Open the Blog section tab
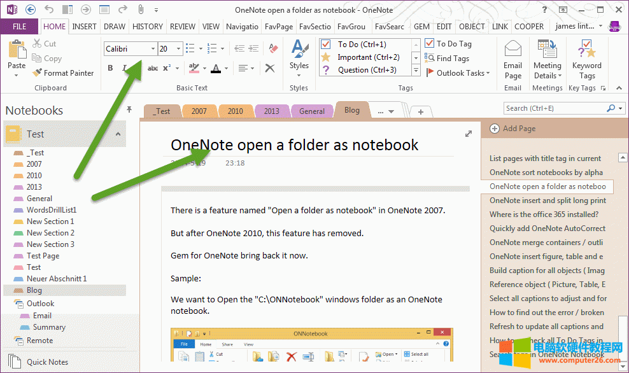Screen dimensions: 629x373 [x=351, y=109]
